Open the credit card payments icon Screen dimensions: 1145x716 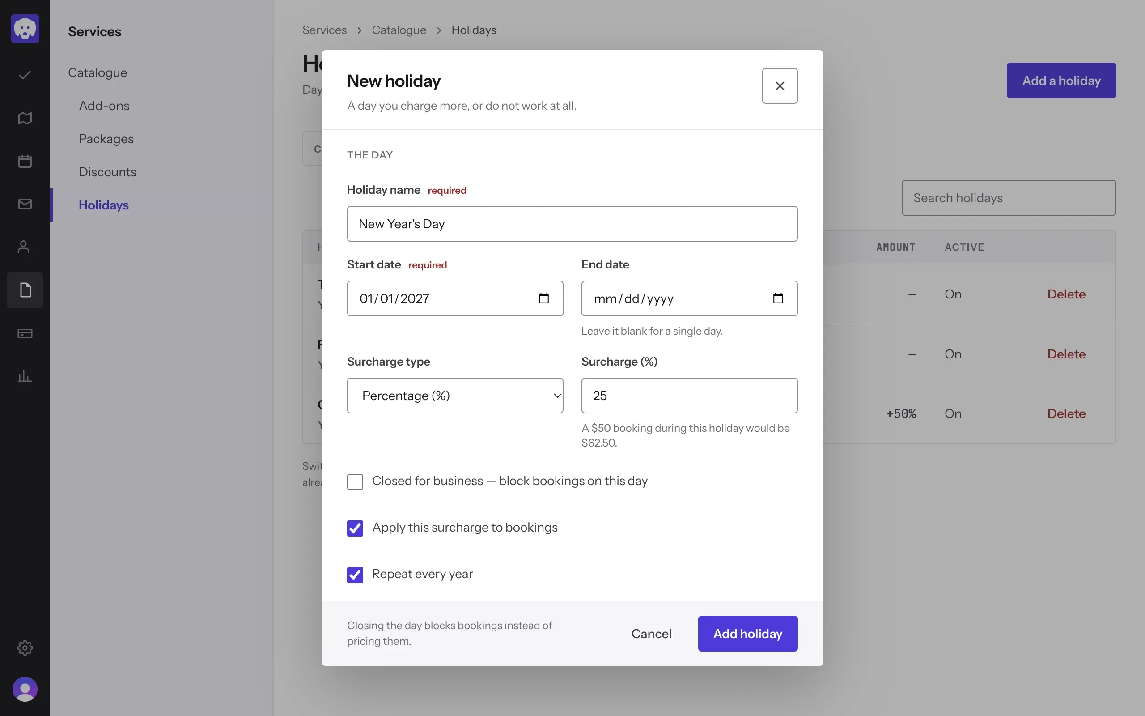coord(25,333)
